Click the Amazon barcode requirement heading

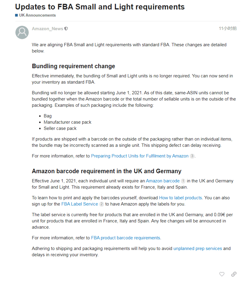(107, 171)
